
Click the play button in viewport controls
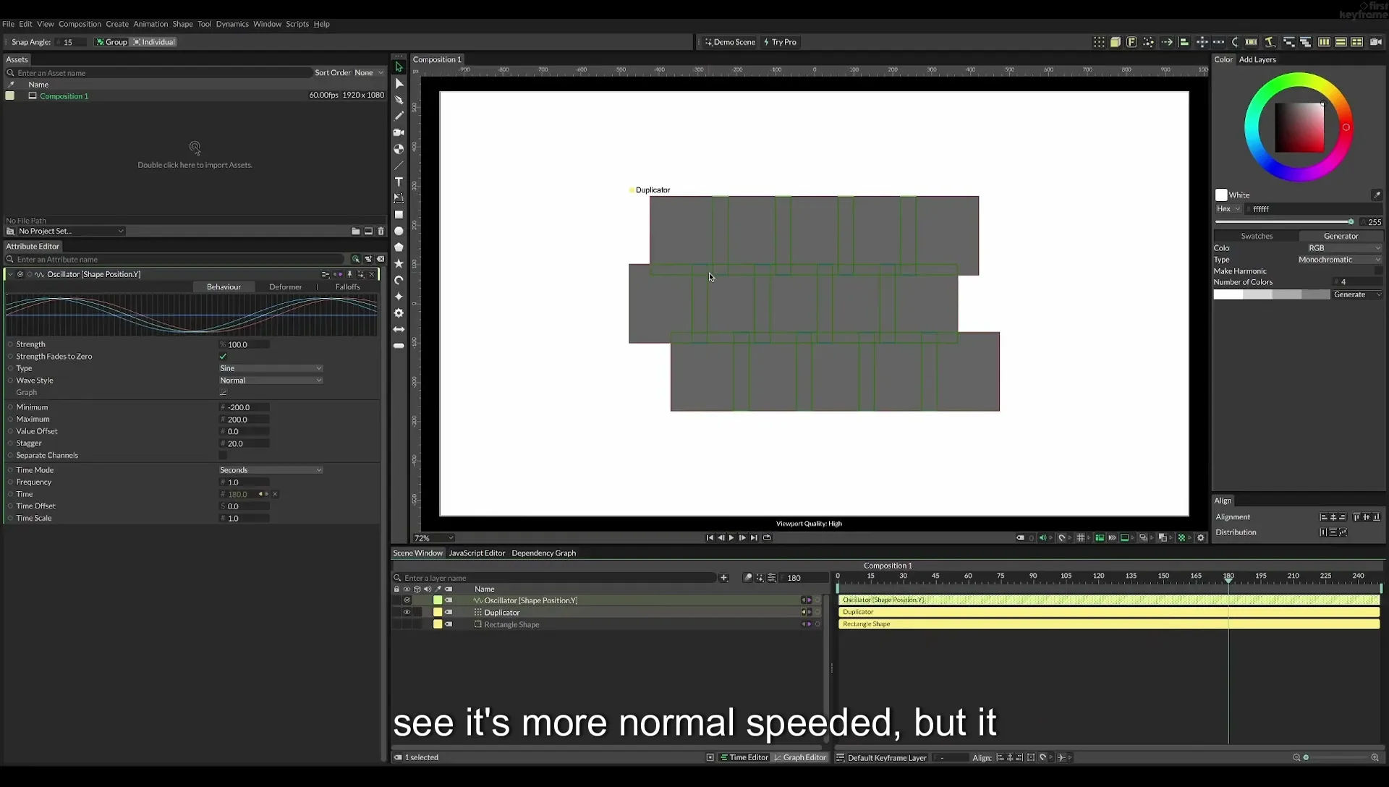point(731,537)
